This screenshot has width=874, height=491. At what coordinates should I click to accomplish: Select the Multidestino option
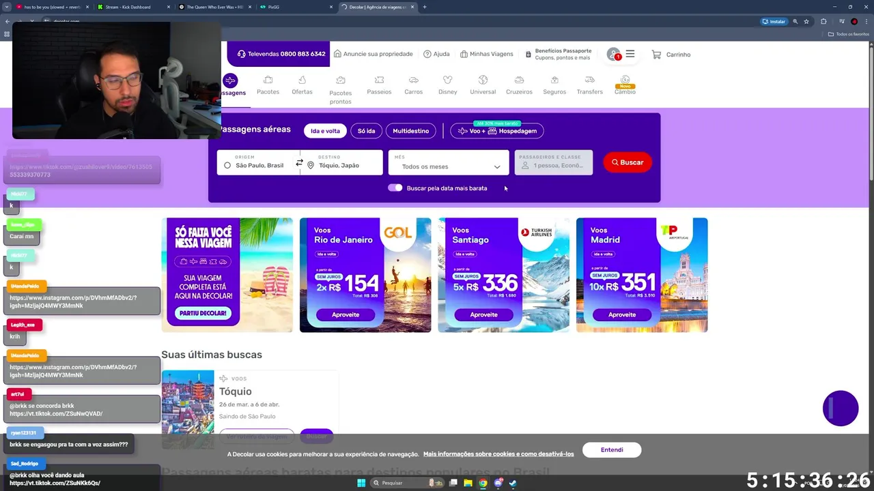pos(410,131)
